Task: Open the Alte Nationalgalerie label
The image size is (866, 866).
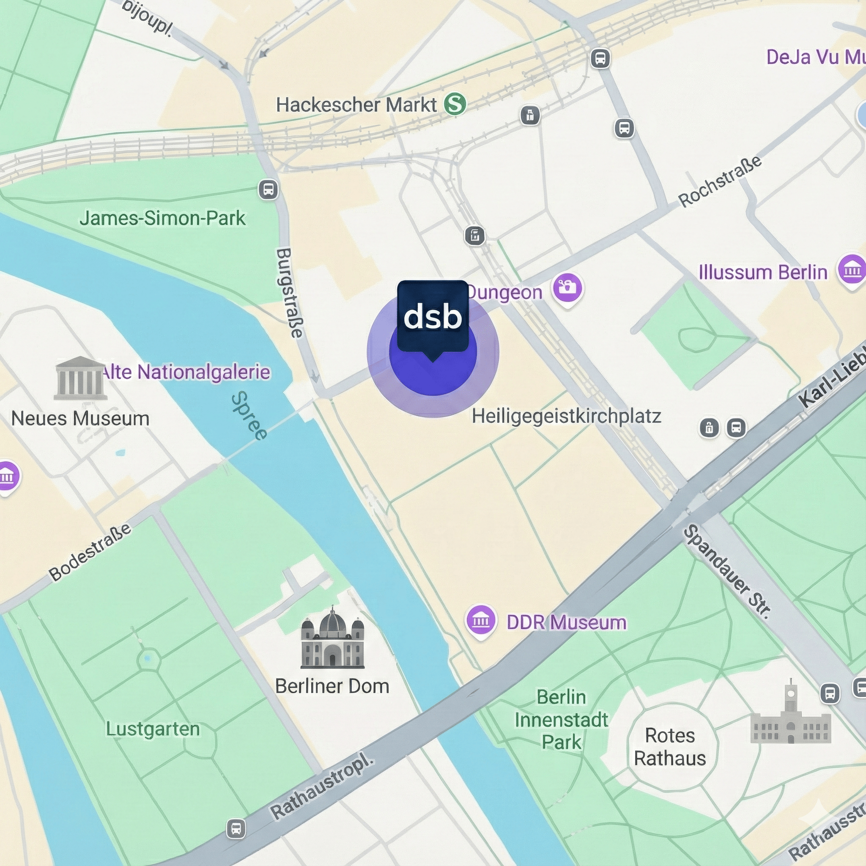Action: coord(186,372)
